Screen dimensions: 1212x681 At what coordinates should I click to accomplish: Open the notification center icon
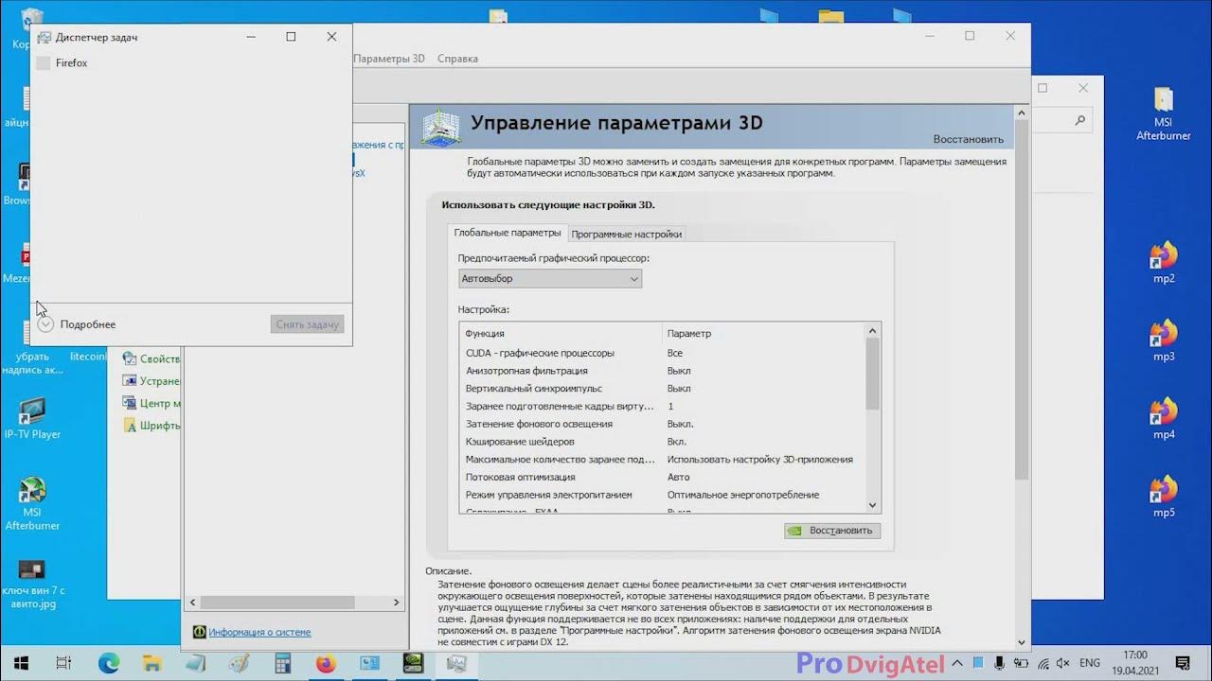(x=1183, y=664)
